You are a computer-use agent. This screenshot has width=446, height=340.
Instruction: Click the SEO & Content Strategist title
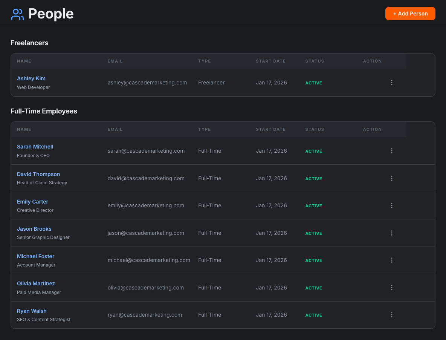coord(44,320)
